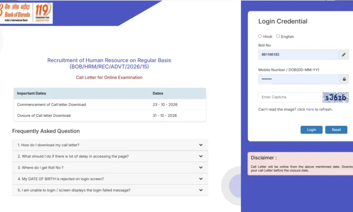The image size is (353, 212).
Task: Expand DATE OF BIRTH rejected question
Action: click(110, 179)
